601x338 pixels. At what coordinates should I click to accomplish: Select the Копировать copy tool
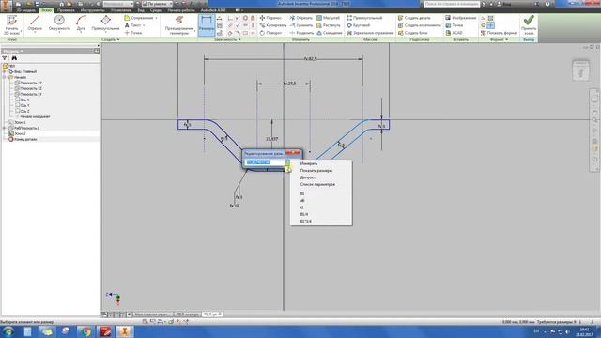coord(273,25)
